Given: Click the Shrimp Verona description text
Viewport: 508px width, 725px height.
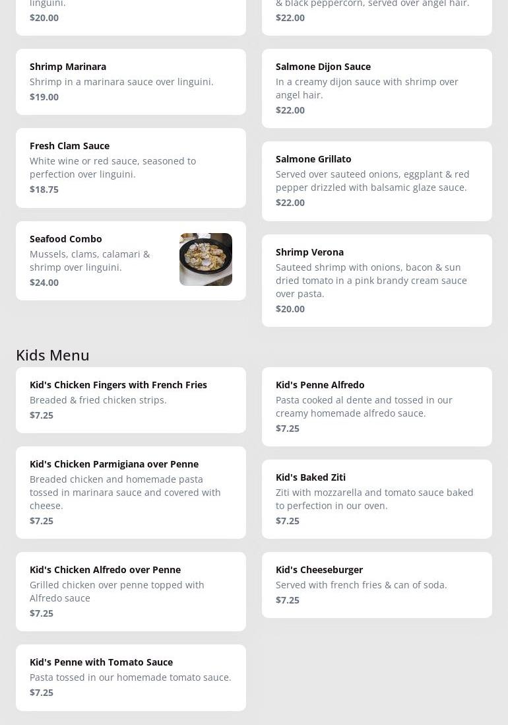Looking at the screenshot, I should click(x=371, y=281).
